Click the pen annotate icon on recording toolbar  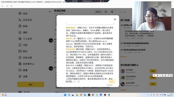coord(103,1)
